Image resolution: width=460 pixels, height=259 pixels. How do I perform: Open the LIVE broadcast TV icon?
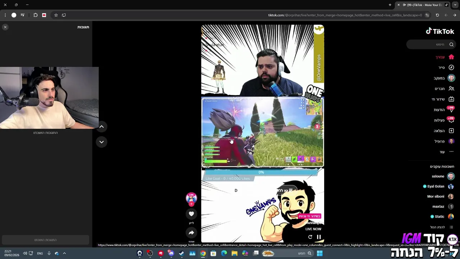click(x=451, y=99)
